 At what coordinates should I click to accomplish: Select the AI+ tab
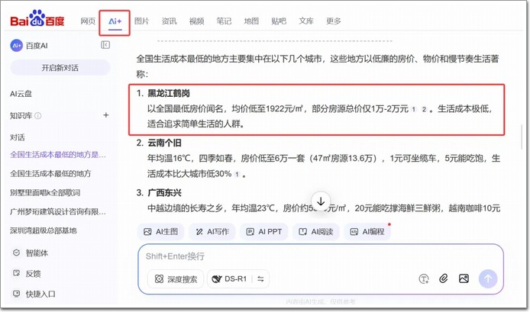[113, 21]
